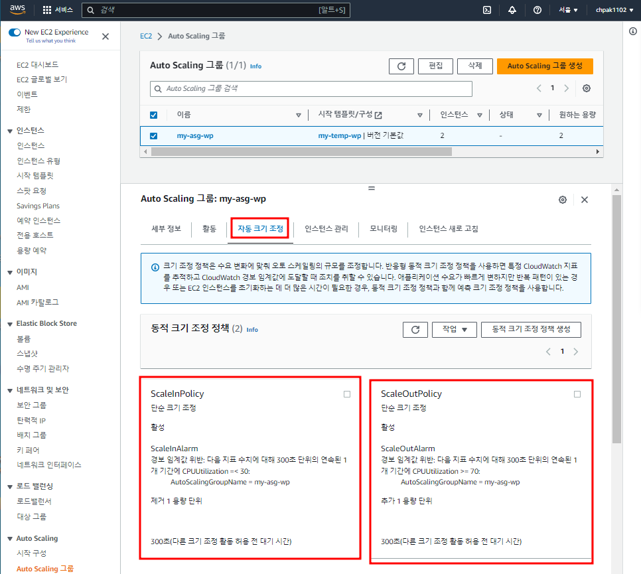This screenshot has height=574, width=641.
Task: Click the 편집 button
Action: [435, 66]
